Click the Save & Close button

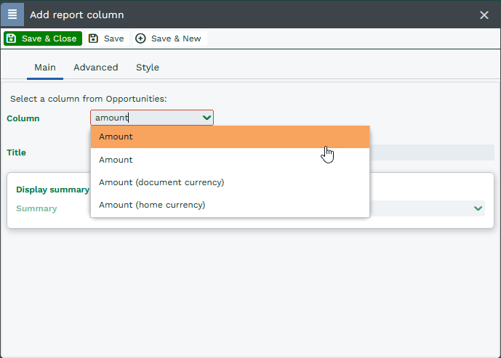42,38
